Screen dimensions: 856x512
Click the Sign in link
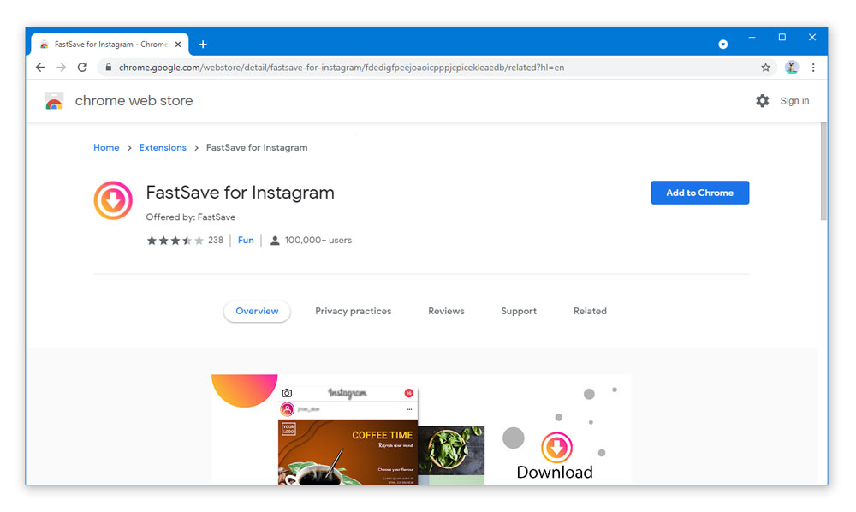794,100
